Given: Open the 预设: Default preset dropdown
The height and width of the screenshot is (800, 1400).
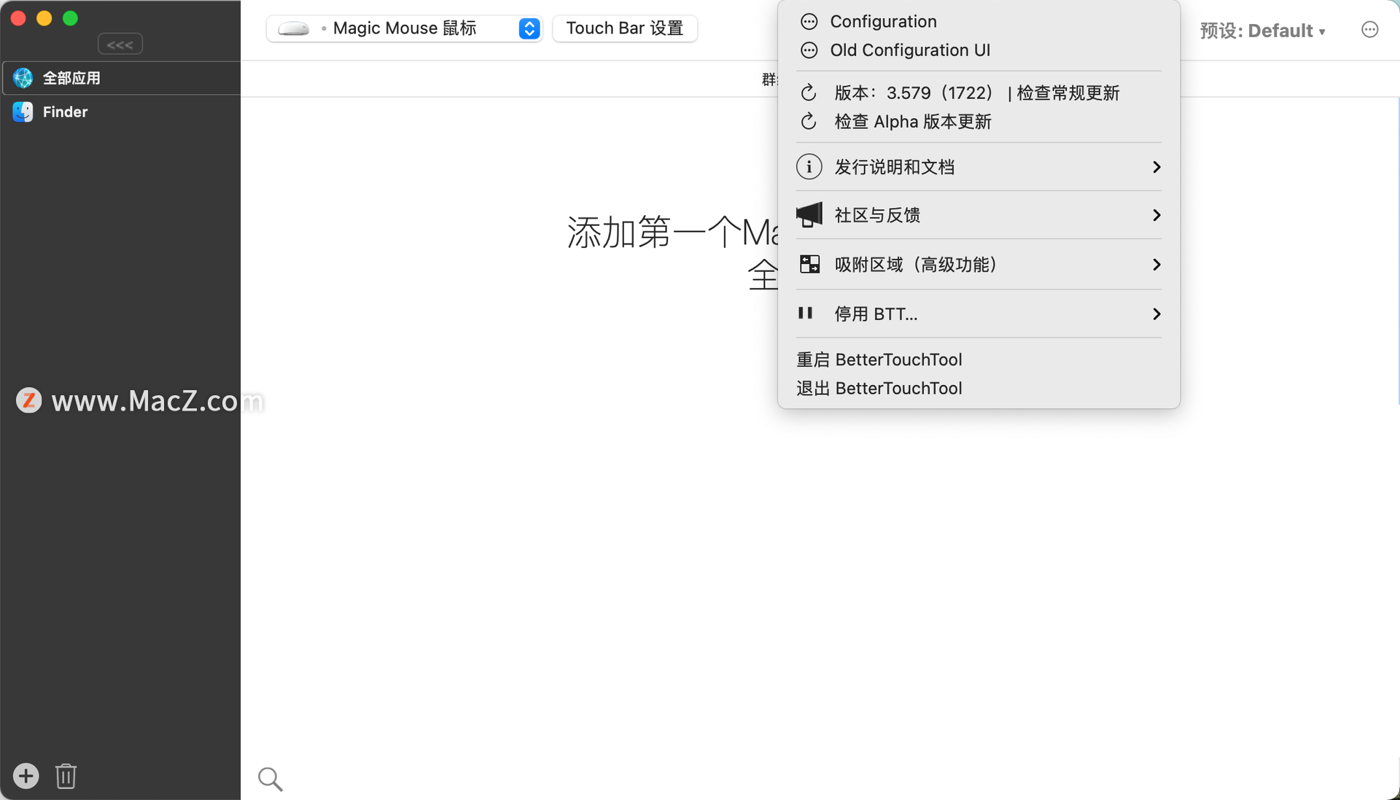Looking at the screenshot, I should [1262, 31].
